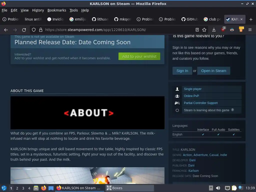Image resolution: width=256 pixels, height=192 pixels.
Task: Click the help question mark beside Steam is learning
Action: point(232,110)
